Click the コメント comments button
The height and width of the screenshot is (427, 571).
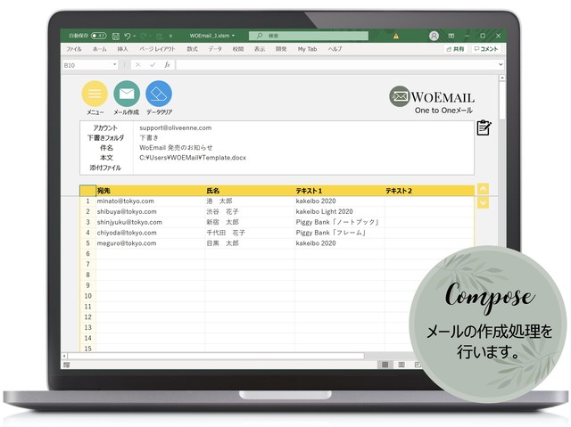[x=486, y=49]
